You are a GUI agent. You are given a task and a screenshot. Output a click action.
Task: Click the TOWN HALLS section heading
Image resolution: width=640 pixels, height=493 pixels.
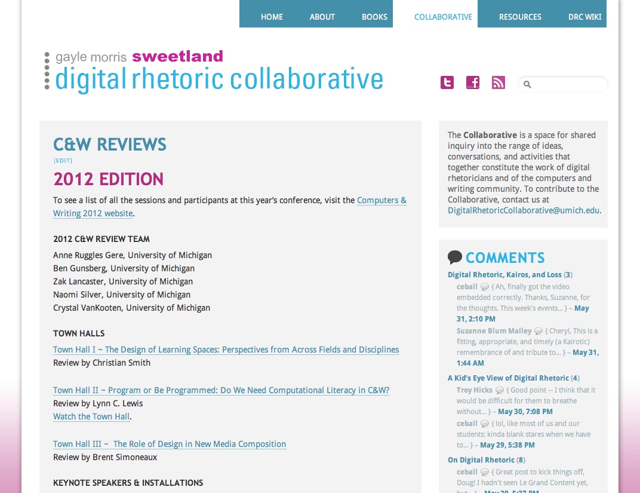79,333
